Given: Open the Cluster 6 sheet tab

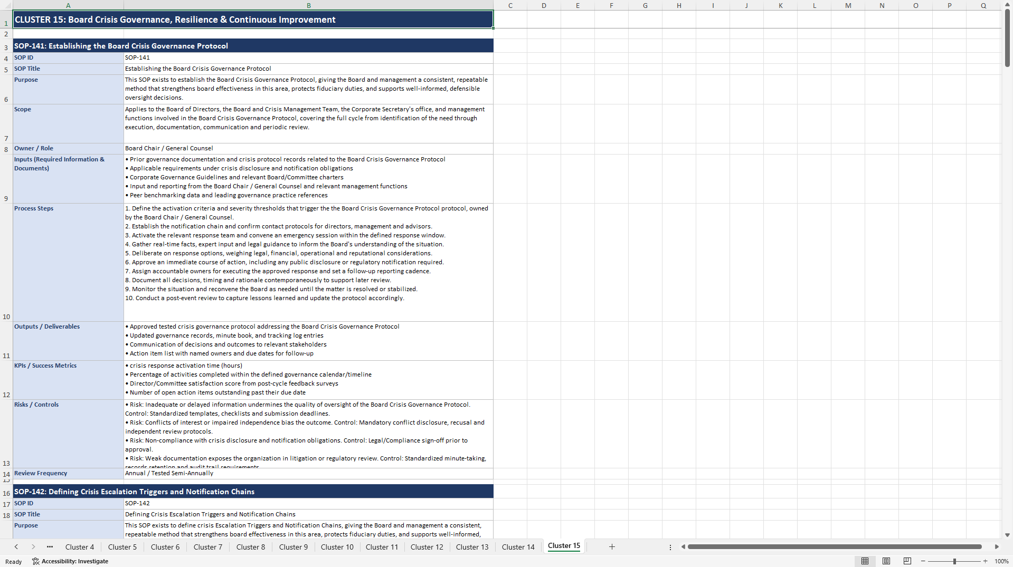Looking at the screenshot, I should click(165, 547).
